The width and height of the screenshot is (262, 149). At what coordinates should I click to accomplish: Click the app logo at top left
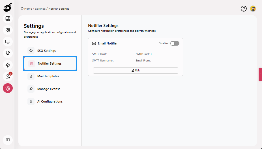click(x=8, y=7)
